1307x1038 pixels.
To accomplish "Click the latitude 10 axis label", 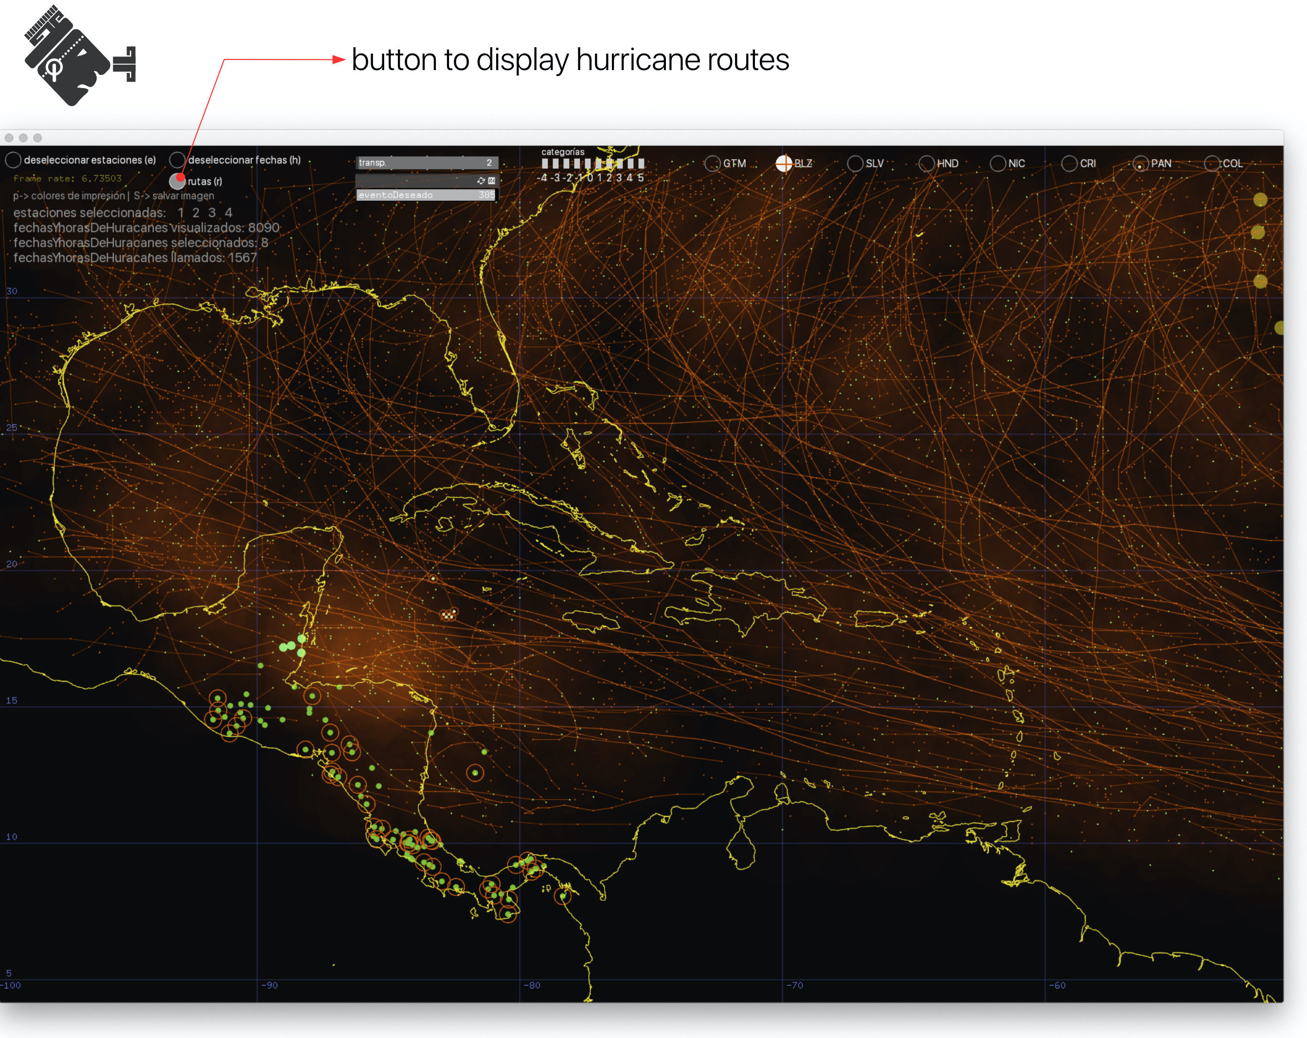I will [x=12, y=837].
